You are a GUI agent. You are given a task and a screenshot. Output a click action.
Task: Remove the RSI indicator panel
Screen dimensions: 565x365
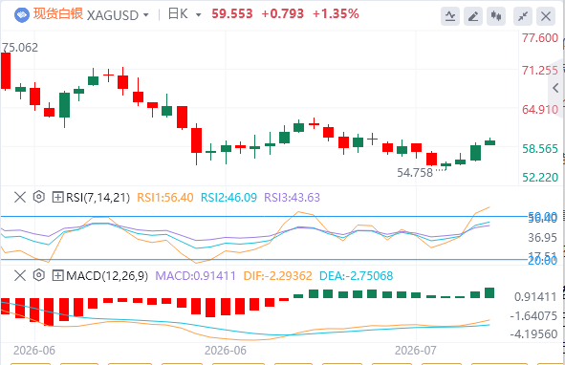pyautogui.click(x=20, y=197)
